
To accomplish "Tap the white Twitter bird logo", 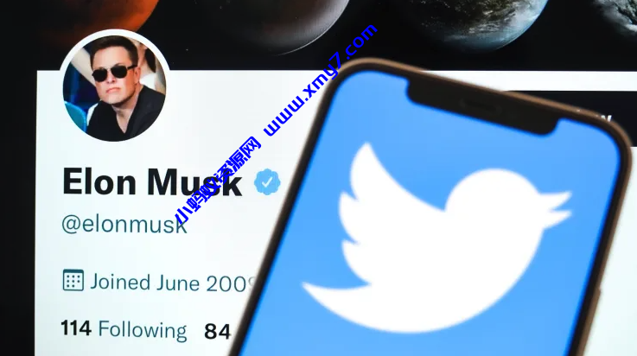I will [436, 238].
